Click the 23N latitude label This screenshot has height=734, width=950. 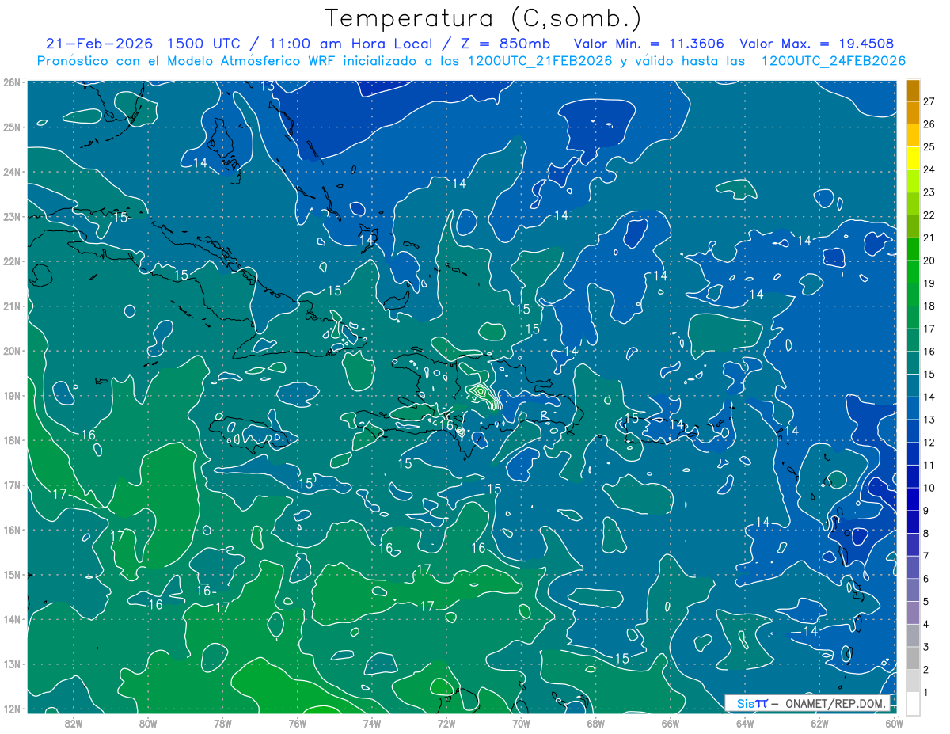[11, 216]
